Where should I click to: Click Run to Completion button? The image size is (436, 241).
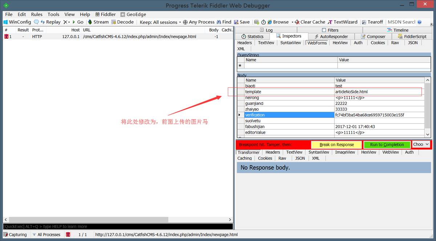point(387,144)
